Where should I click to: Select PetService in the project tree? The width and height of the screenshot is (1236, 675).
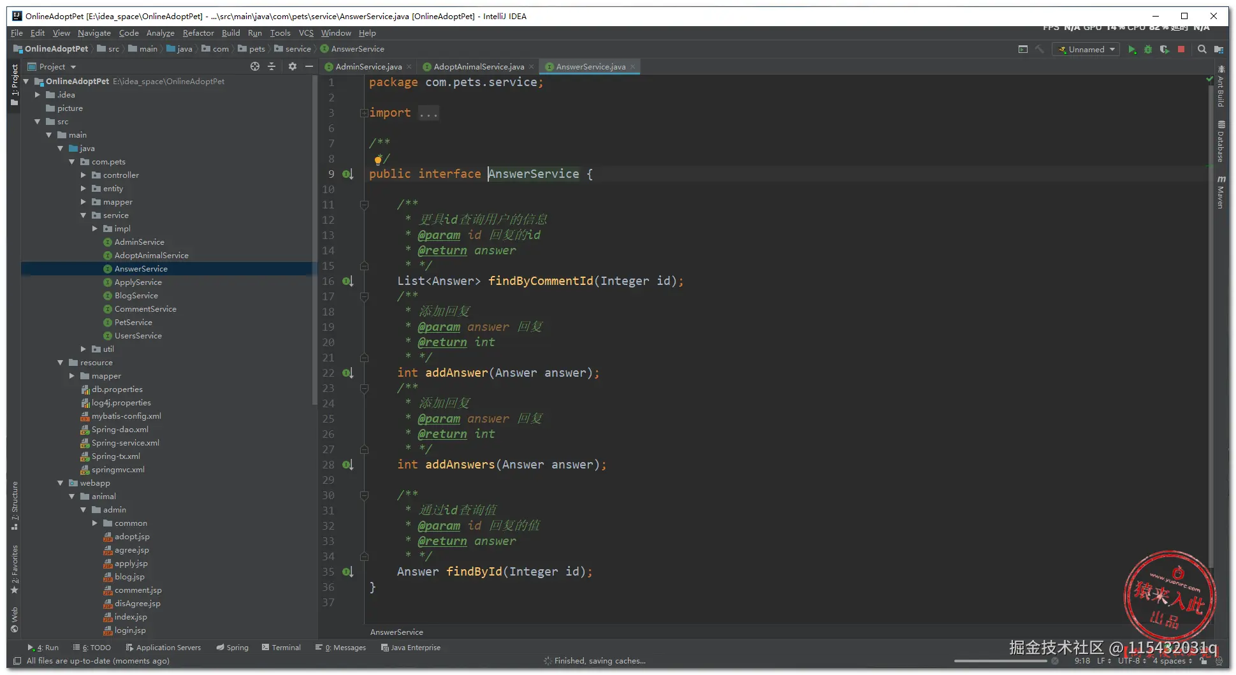coord(133,323)
